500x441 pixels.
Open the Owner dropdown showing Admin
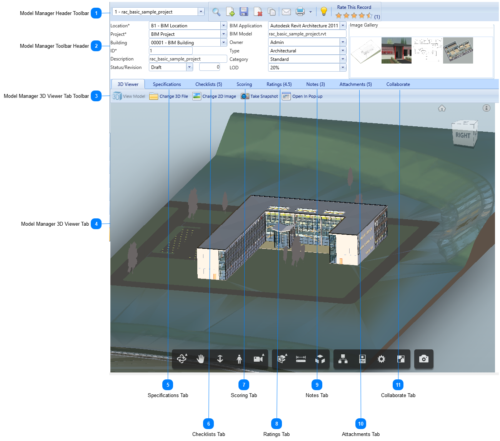(x=343, y=42)
